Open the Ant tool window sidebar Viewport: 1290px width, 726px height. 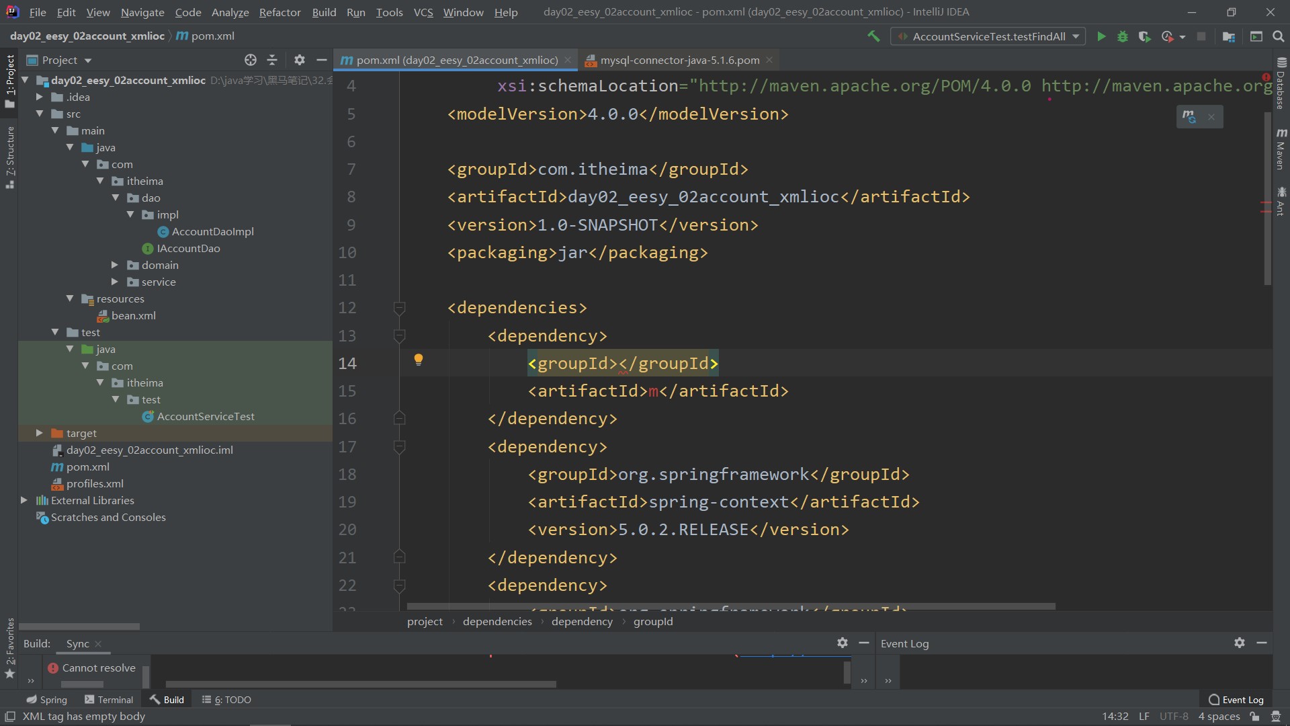click(x=1281, y=202)
